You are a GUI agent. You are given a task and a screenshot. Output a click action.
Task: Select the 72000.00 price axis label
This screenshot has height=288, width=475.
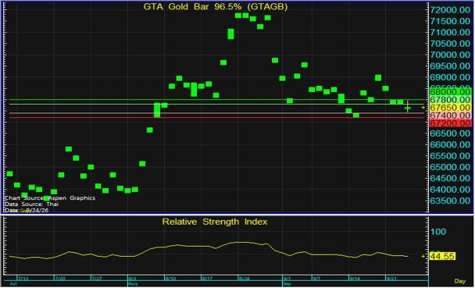[450, 10]
